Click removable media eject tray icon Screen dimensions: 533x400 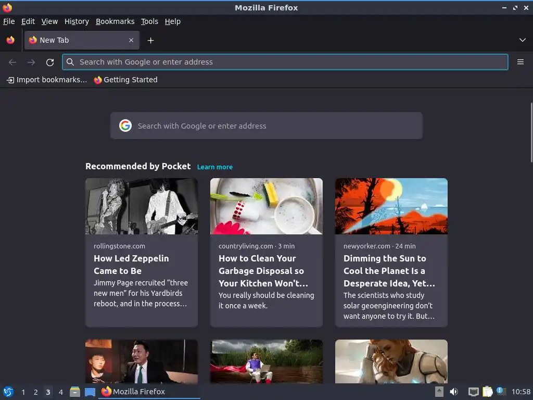coord(439,392)
